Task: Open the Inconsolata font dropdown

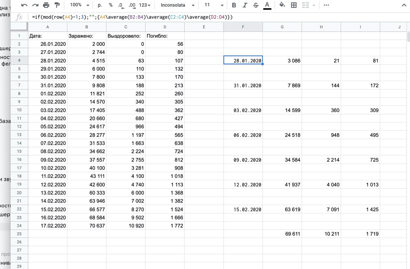Action: [x=177, y=5]
